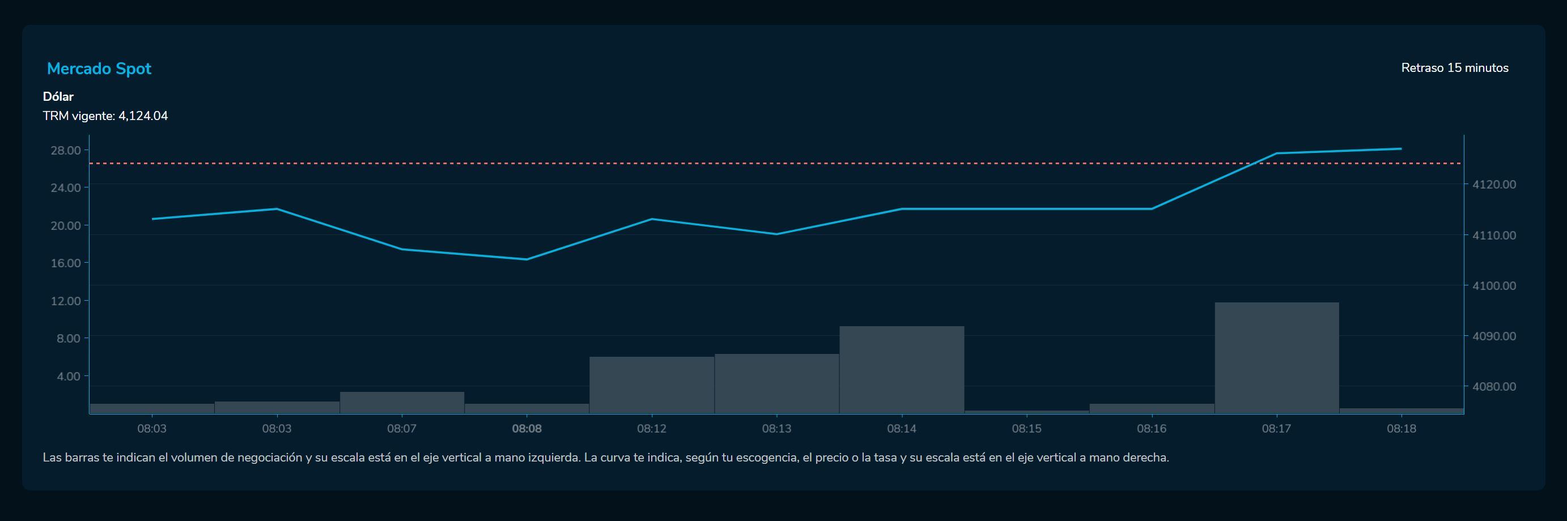Select the 28.00 volume axis label

pos(66,150)
